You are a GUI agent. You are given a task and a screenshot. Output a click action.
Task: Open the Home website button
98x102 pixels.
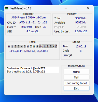point(76,72)
